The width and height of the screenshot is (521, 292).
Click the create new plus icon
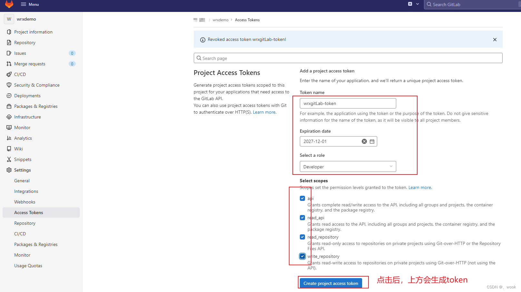410,4
